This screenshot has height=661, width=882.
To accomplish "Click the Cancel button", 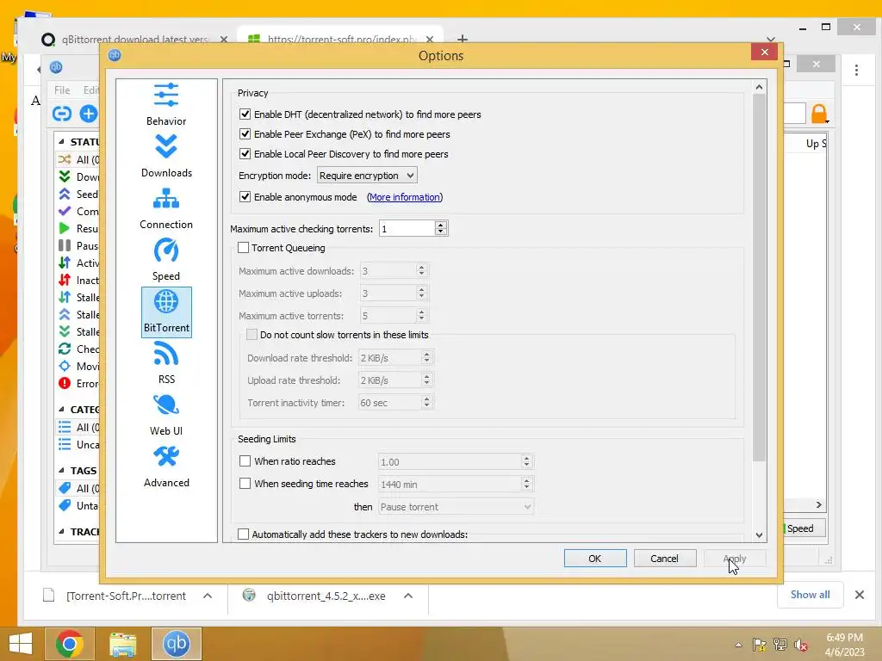I will (x=665, y=558).
